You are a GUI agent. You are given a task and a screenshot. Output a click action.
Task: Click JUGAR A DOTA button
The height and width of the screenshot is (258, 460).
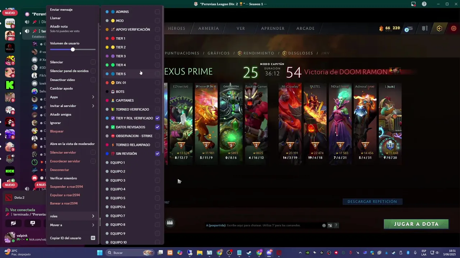[x=416, y=224]
